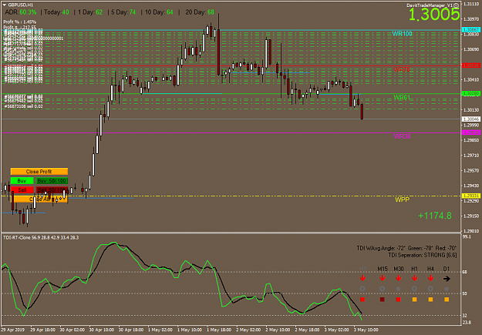Click the hollow gray circle in M5 column
The height and width of the screenshot is (335, 482).
[362, 289]
